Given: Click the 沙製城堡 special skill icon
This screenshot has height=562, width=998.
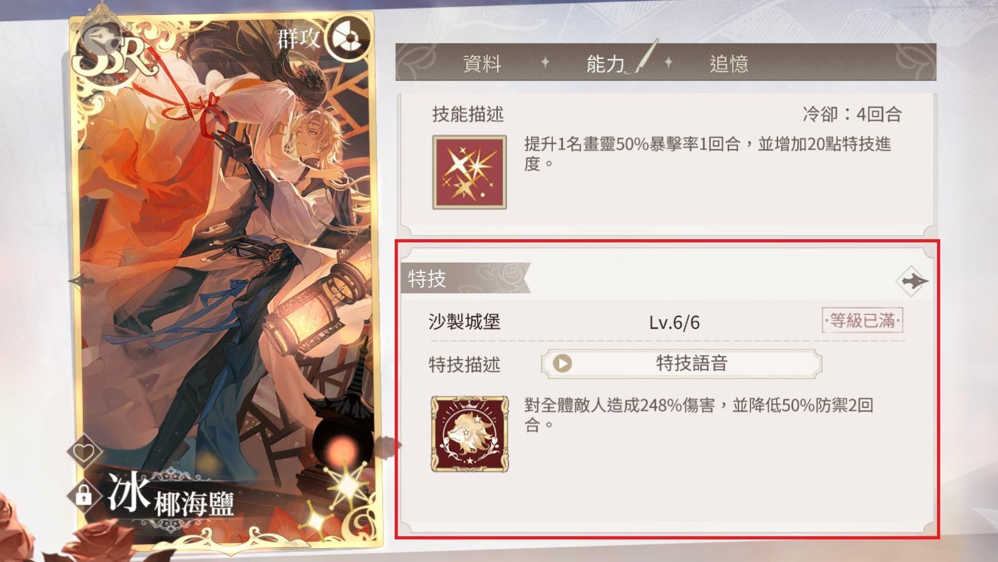Looking at the screenshot, I should click(469, 434).
